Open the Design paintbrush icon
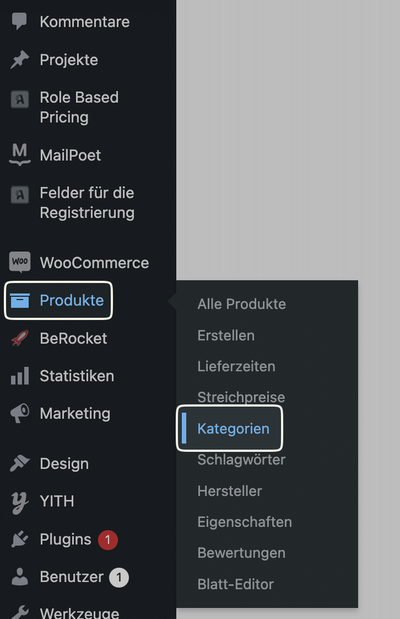 click(20, 463)
